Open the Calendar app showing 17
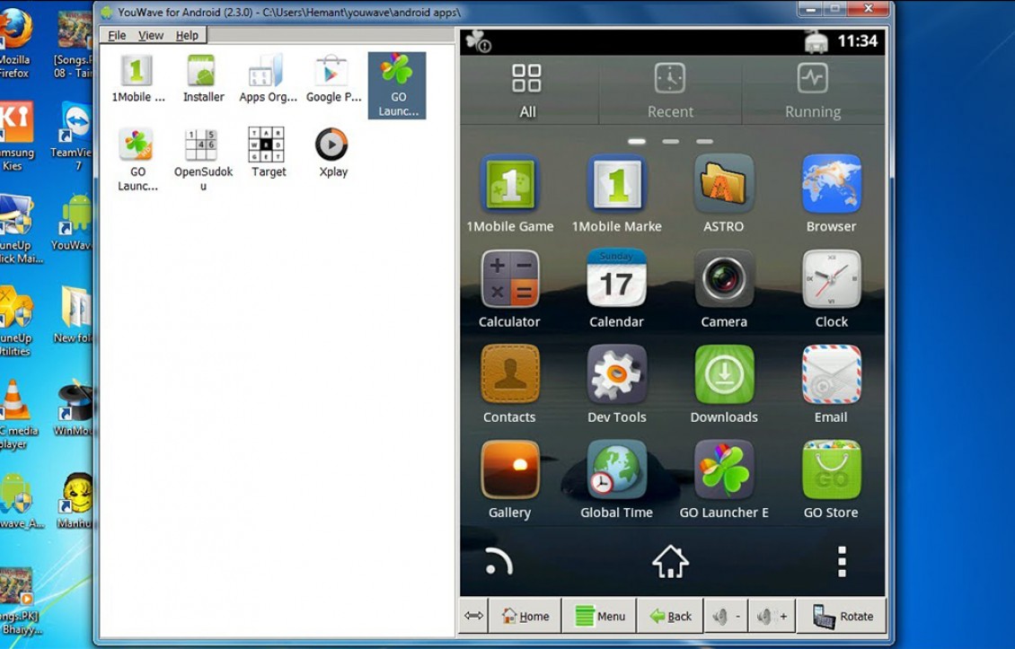1015x649 pixels. 616,288
